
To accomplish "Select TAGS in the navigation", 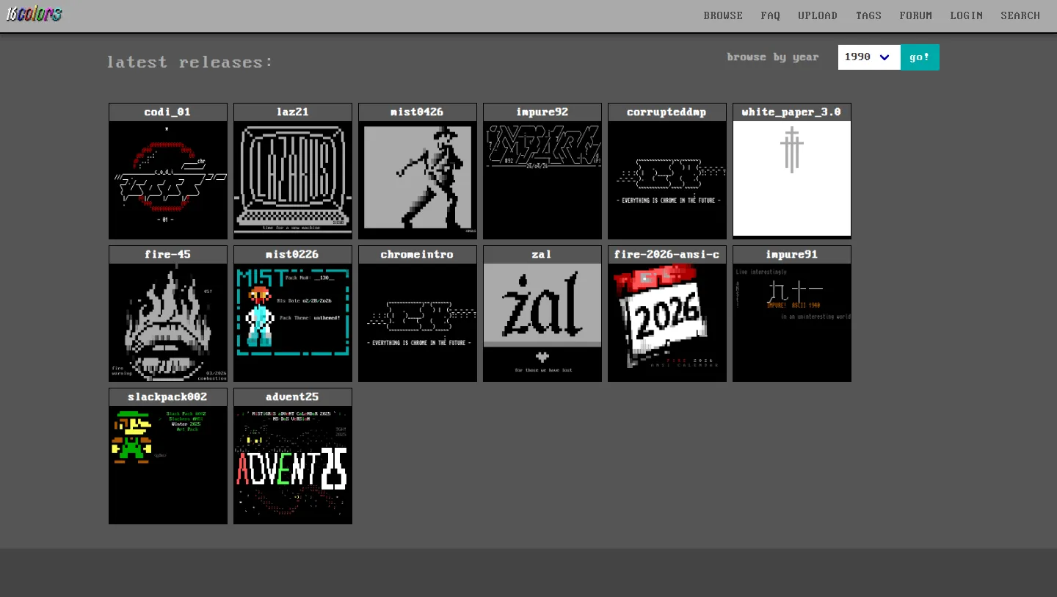I will coord(868,15).
